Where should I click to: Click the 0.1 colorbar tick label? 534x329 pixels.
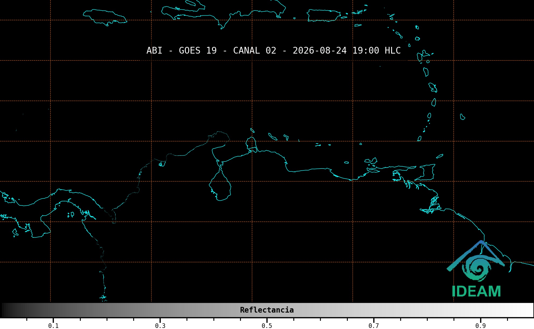(x=53, y=326)
